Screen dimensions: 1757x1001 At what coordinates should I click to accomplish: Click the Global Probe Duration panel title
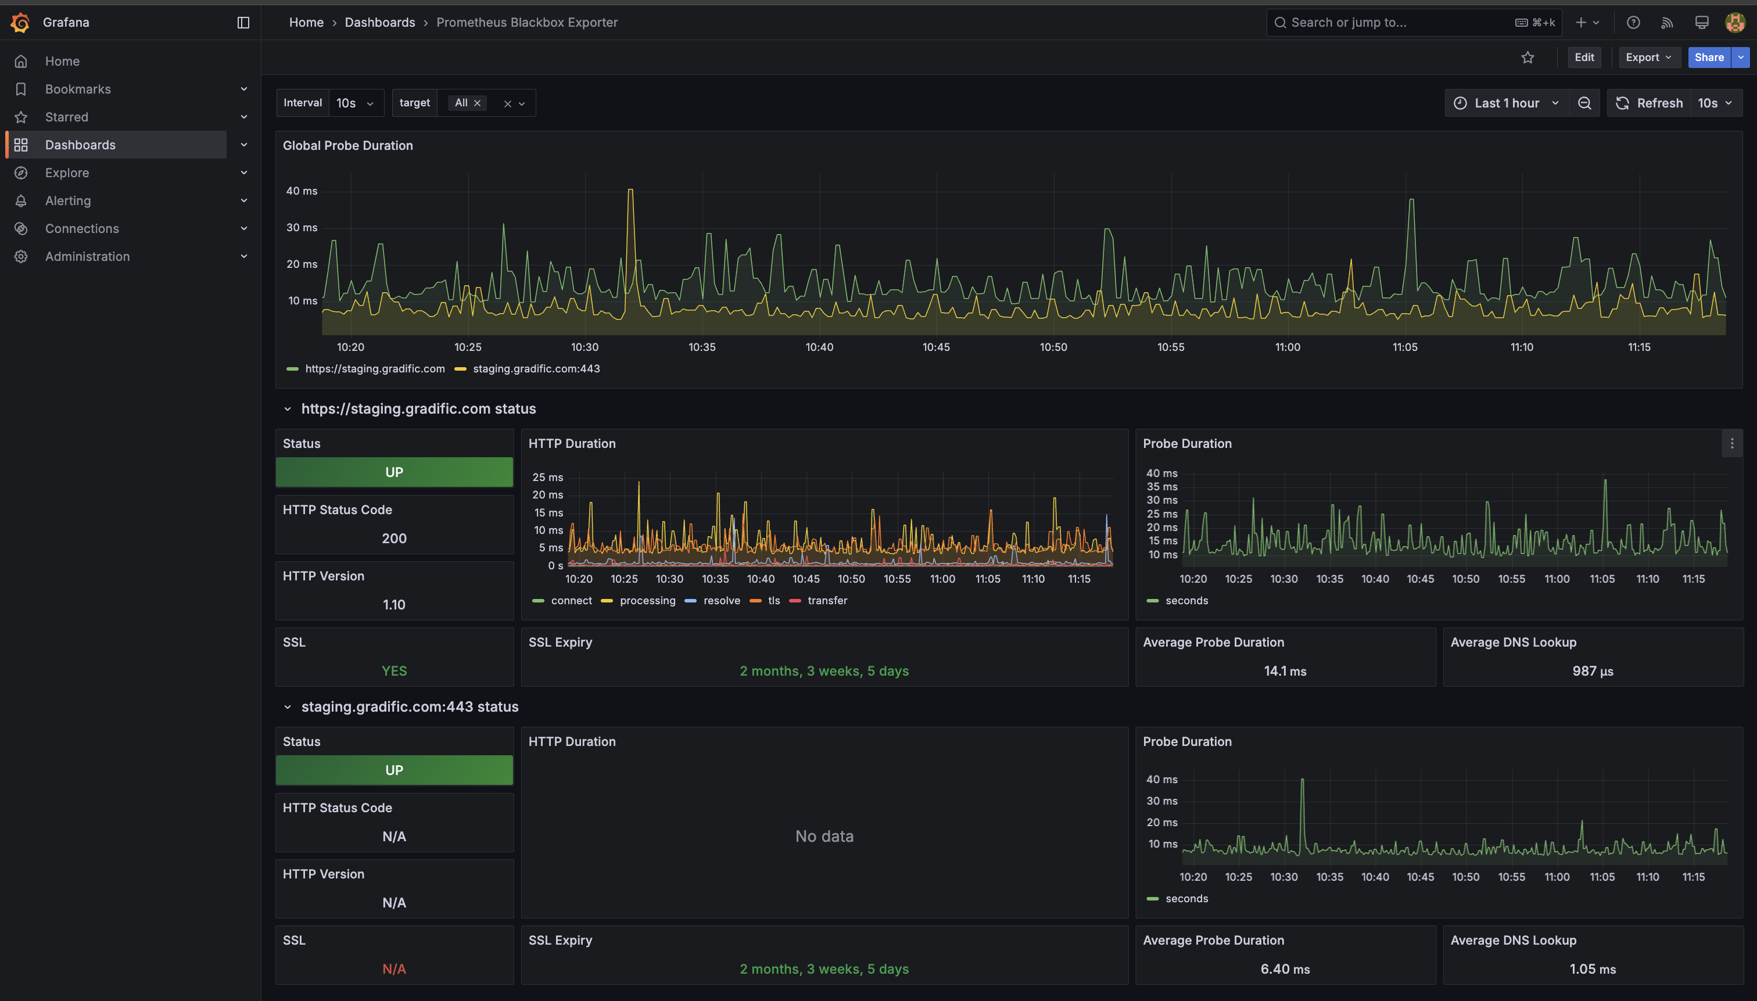348,146
